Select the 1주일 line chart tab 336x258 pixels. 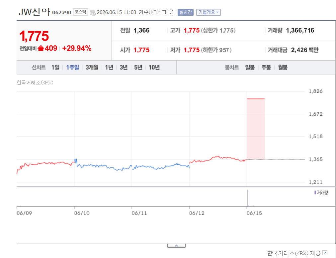pos(72,67)
